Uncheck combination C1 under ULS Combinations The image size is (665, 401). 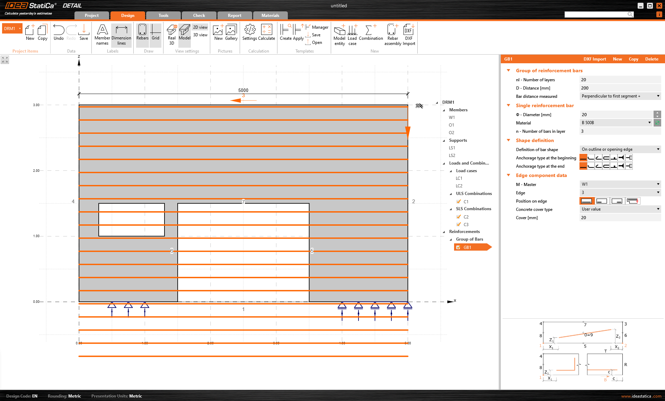click(459, 202)
